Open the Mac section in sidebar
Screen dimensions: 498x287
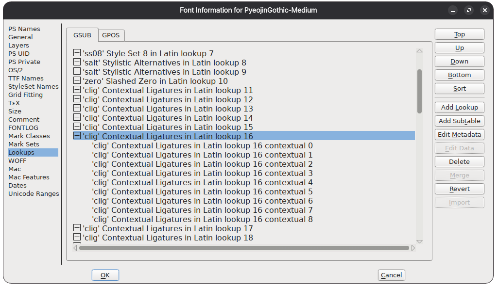click(14, 169)
